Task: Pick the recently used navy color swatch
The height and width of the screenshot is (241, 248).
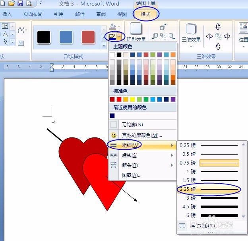Action: [x=112, y=116]
